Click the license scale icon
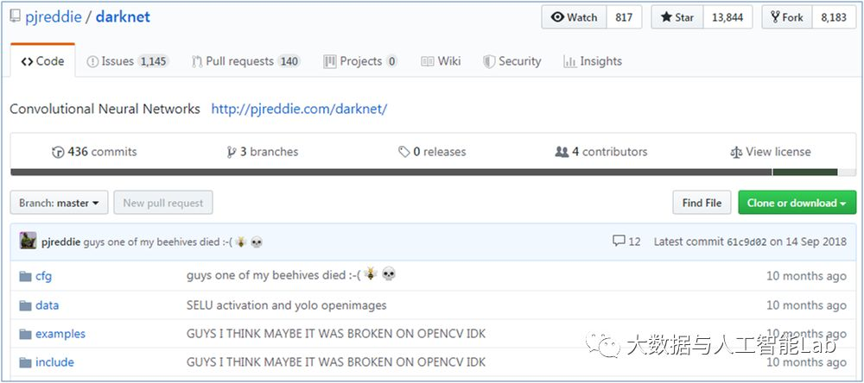 click(x=735, y=152)
